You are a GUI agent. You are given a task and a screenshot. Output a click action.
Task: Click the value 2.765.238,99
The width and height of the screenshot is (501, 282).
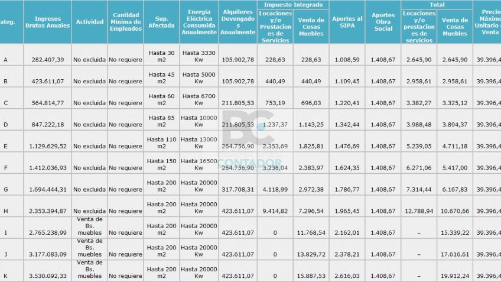[48, 233]
